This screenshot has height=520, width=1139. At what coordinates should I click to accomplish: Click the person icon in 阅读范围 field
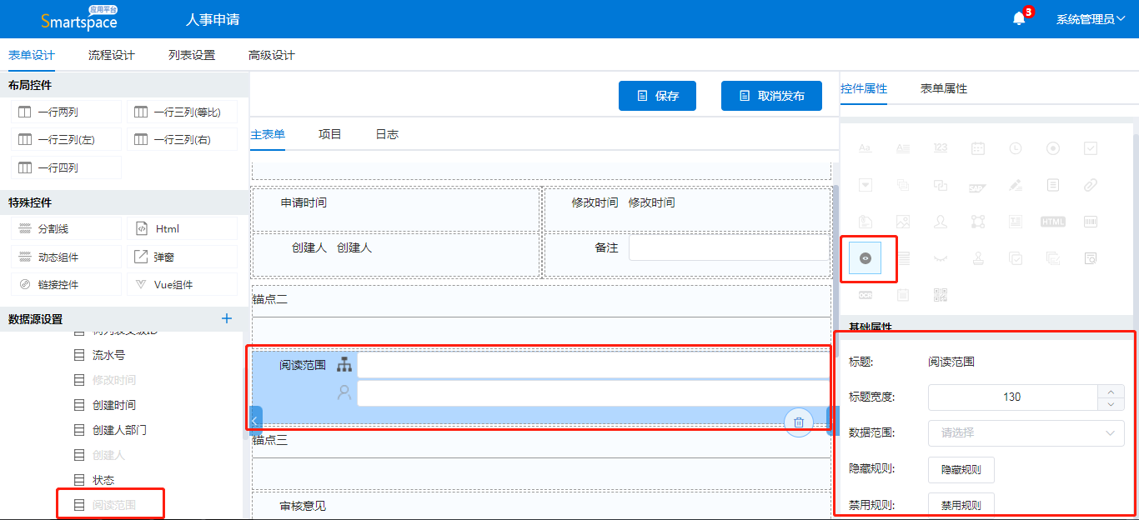(x=344, y=392)
